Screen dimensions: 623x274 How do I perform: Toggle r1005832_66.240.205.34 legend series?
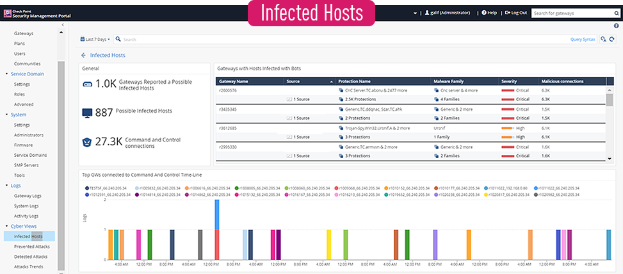click(158, 188)
